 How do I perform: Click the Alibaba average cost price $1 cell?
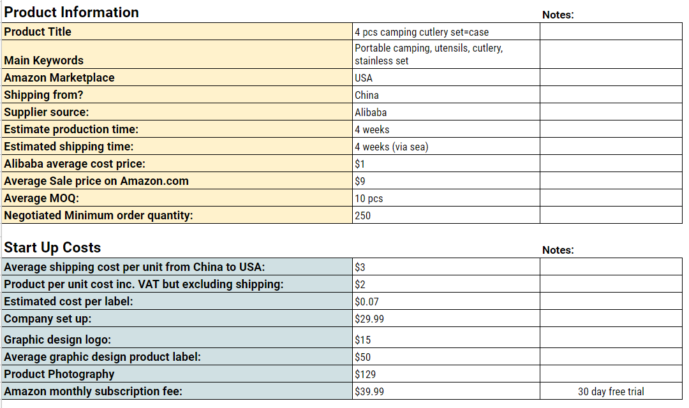[446, 163]
